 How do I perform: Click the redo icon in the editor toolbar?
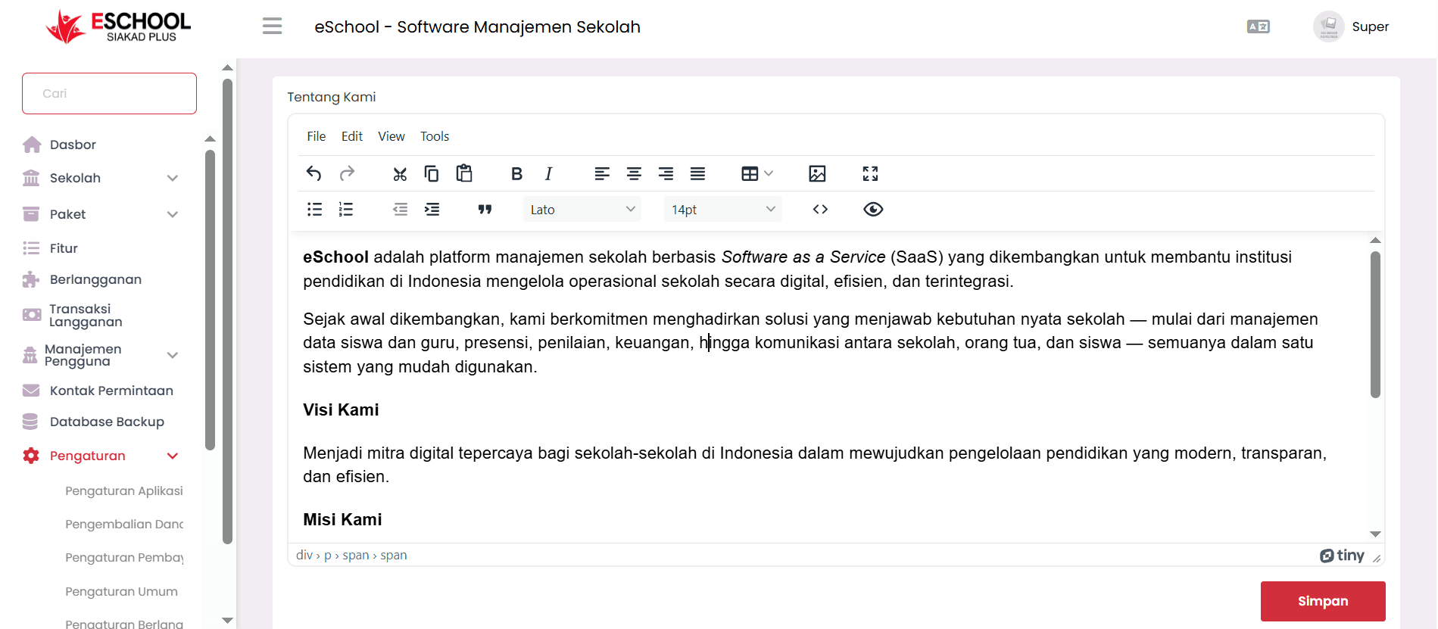347,173
